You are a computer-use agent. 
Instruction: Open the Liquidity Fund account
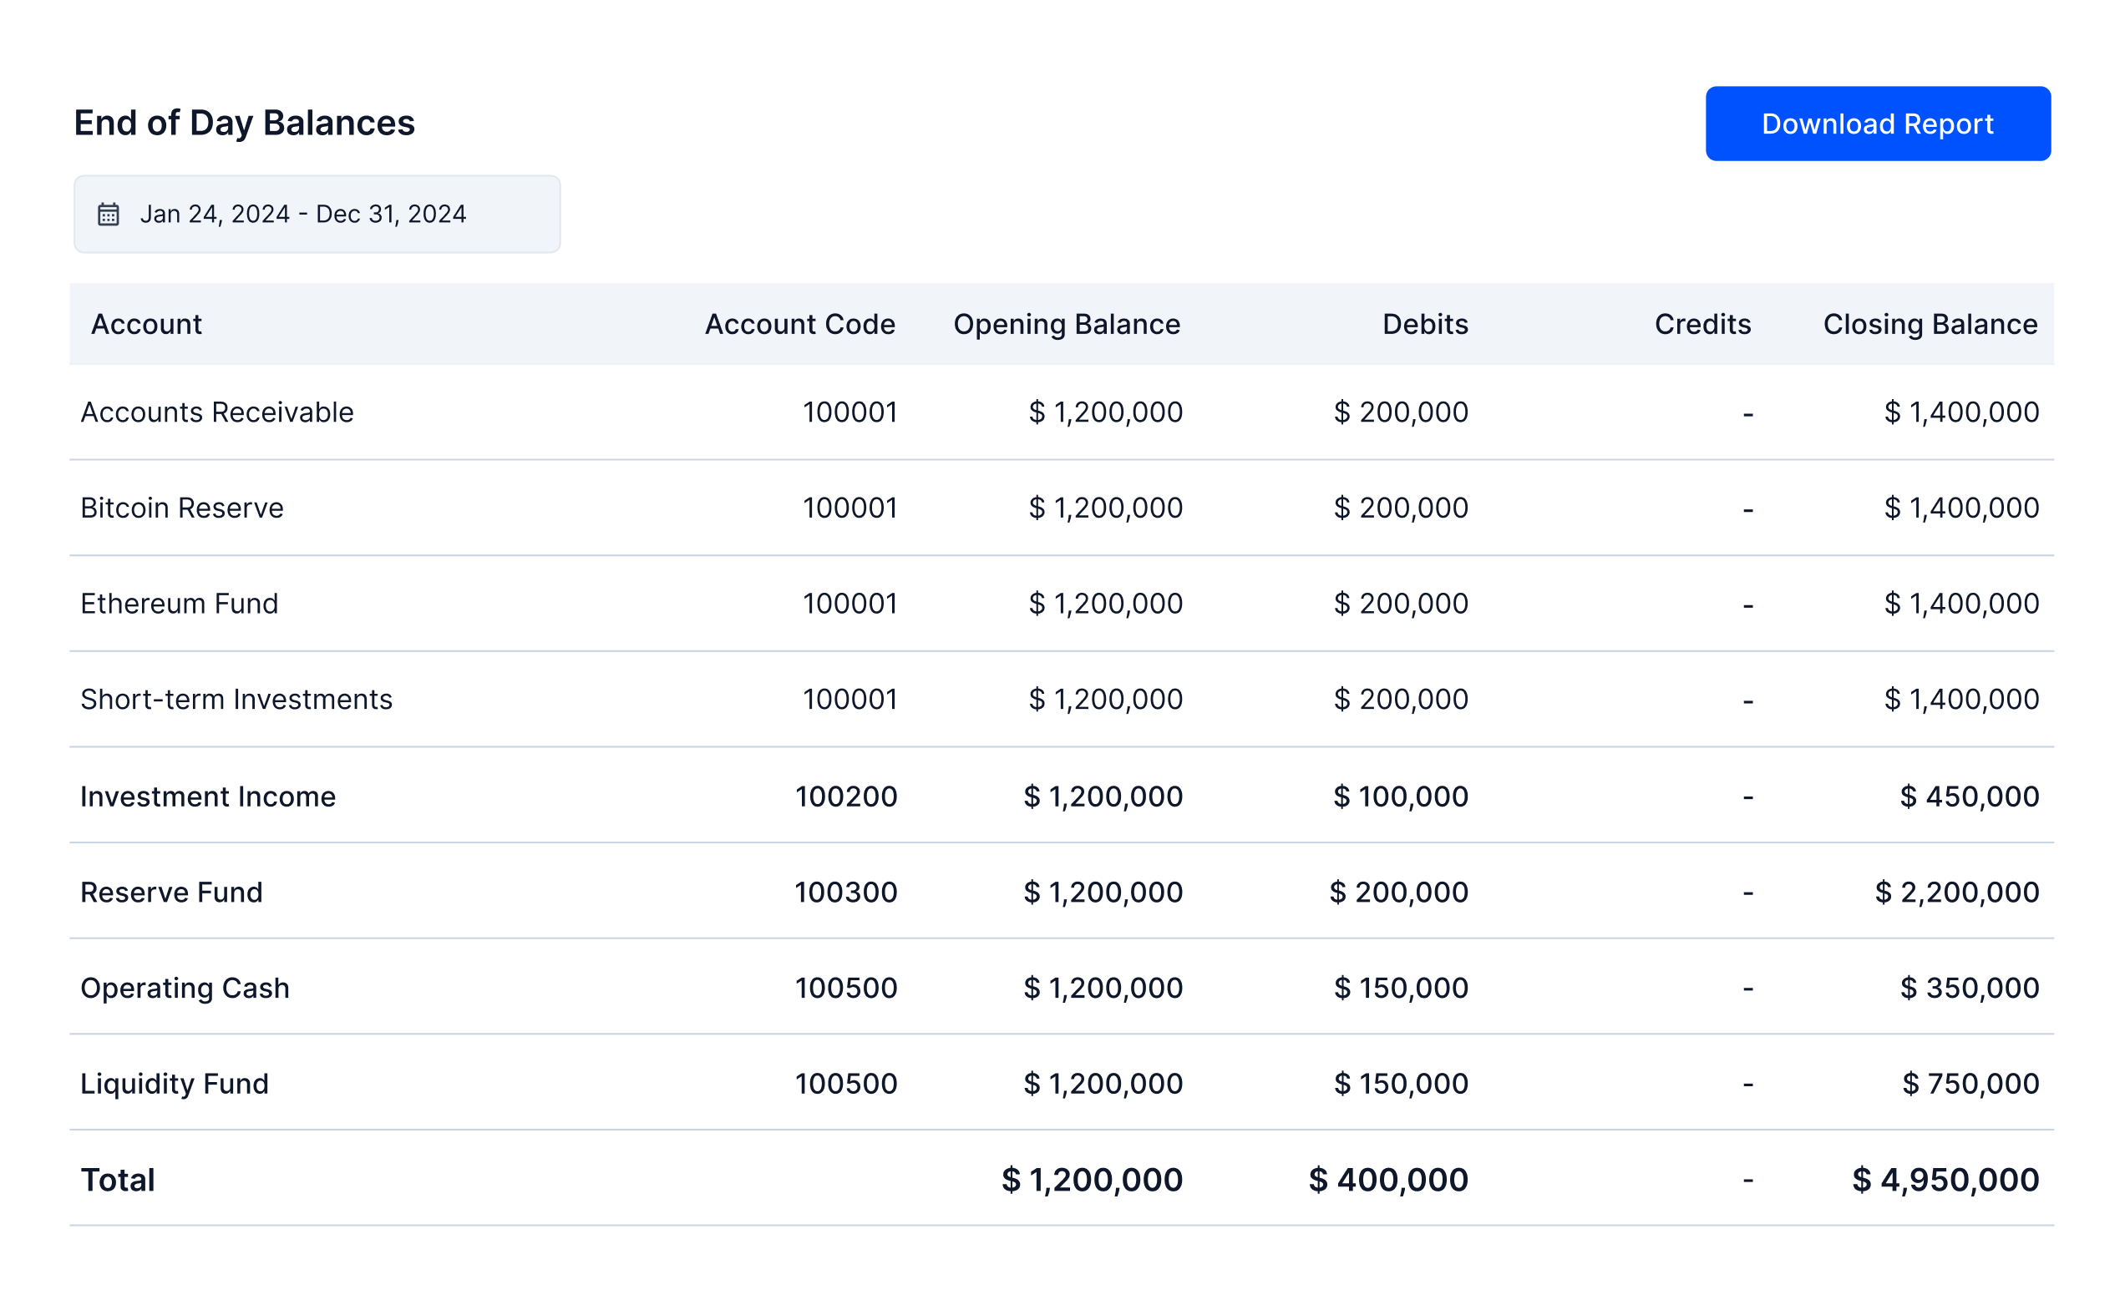tap(175, 1084)
